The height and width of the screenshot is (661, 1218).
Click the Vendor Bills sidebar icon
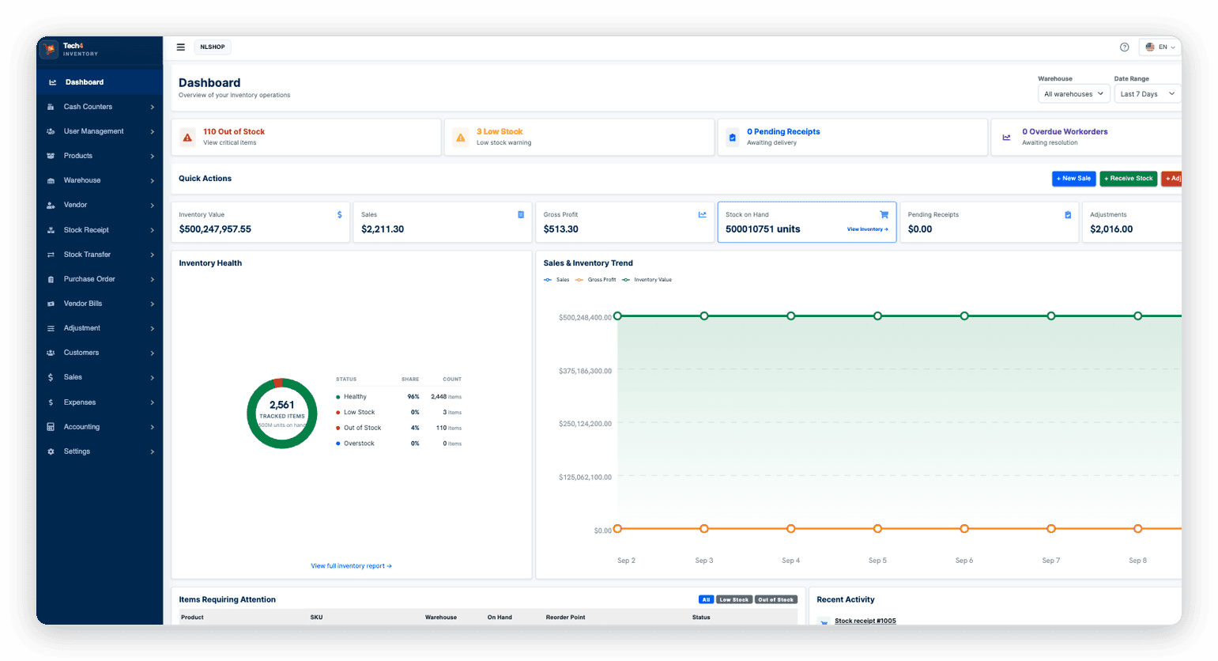pos(51,304)
